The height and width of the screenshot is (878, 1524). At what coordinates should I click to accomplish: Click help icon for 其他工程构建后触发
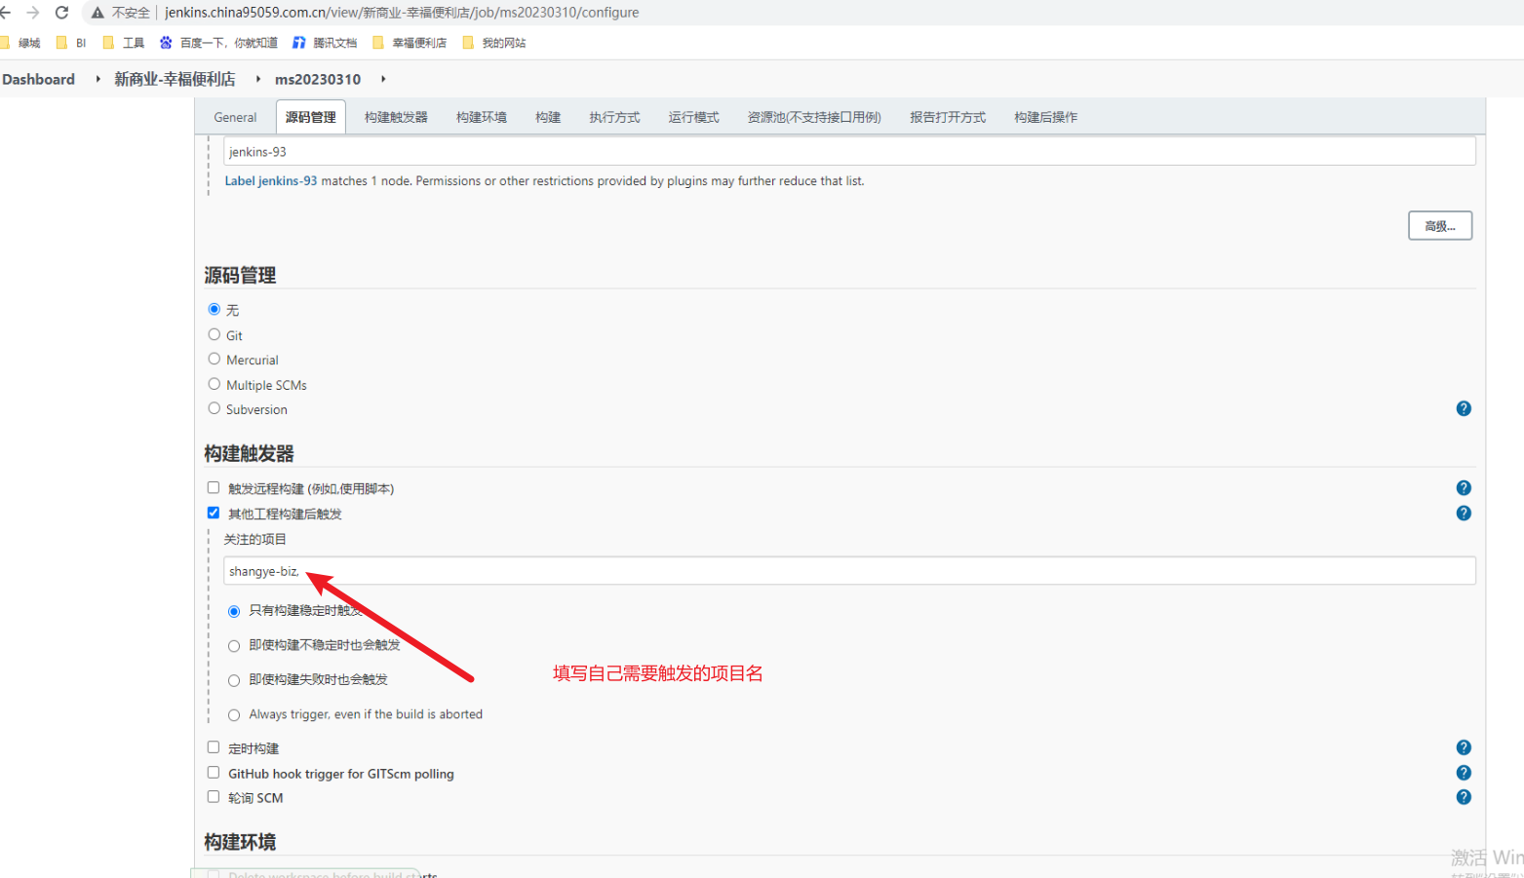(x=1464, y=514)
